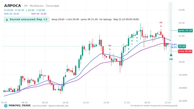This screenshot has width=194, height=109.
Task: Click the 03.10 date axis label
Action: (x=4, y=103)
